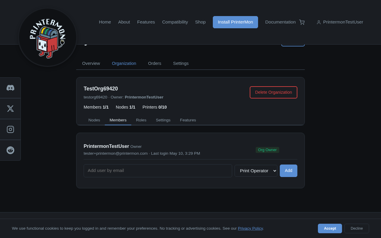Viewport: 381px width, 238px height.
Task: Open the organization Features sub-tab
Action: point(188,120)
